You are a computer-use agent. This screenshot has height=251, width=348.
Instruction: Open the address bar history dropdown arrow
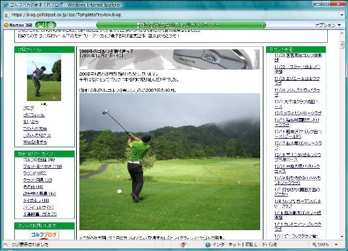(341, 15)
